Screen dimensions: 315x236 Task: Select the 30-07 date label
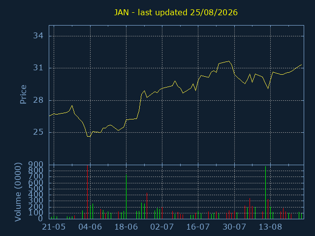[234, 227]
